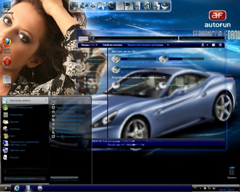The height and width of the screenshot is (192, 240).
Task: Click the Explorer address bar
Action: [x=134, y=38]
